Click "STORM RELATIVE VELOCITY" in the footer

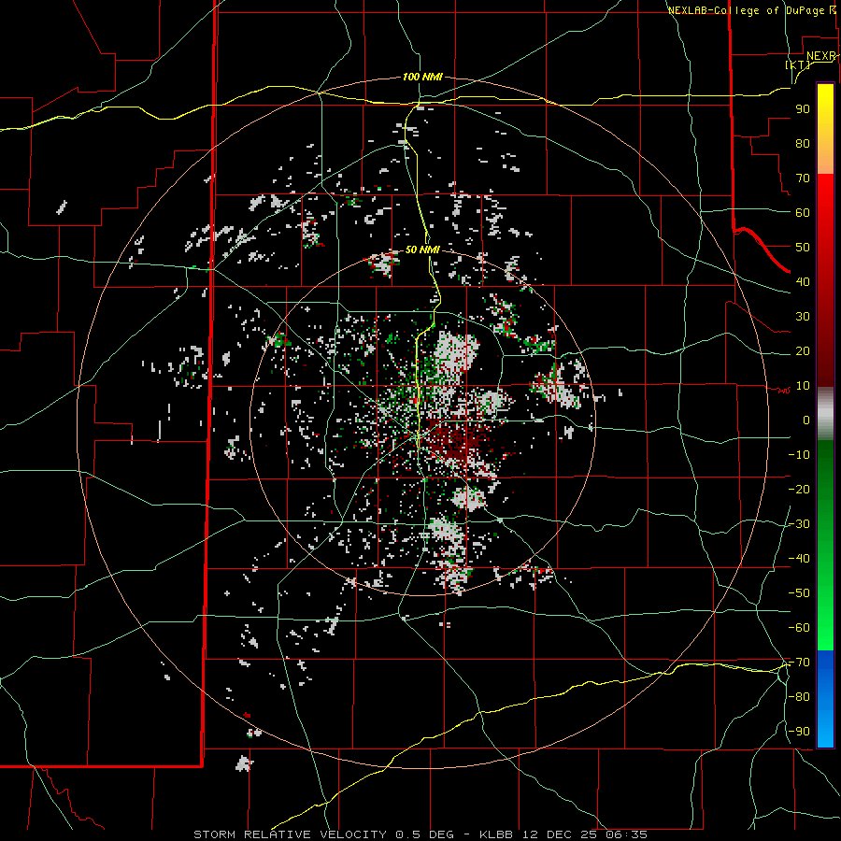pyautogui.click(x=291, y=834)
